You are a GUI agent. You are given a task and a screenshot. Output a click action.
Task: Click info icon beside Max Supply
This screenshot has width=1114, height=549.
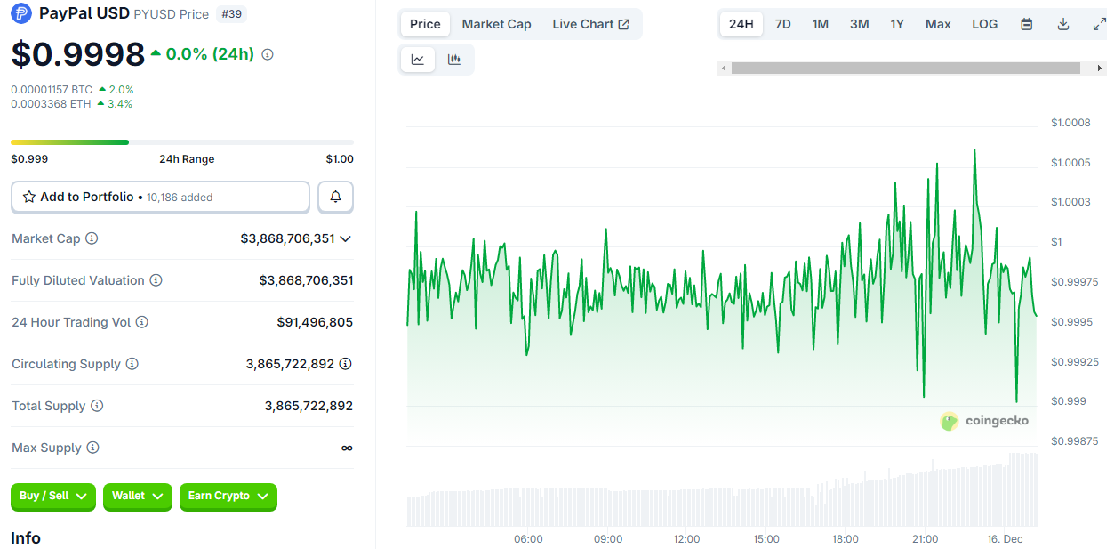(x=92, y=448)
